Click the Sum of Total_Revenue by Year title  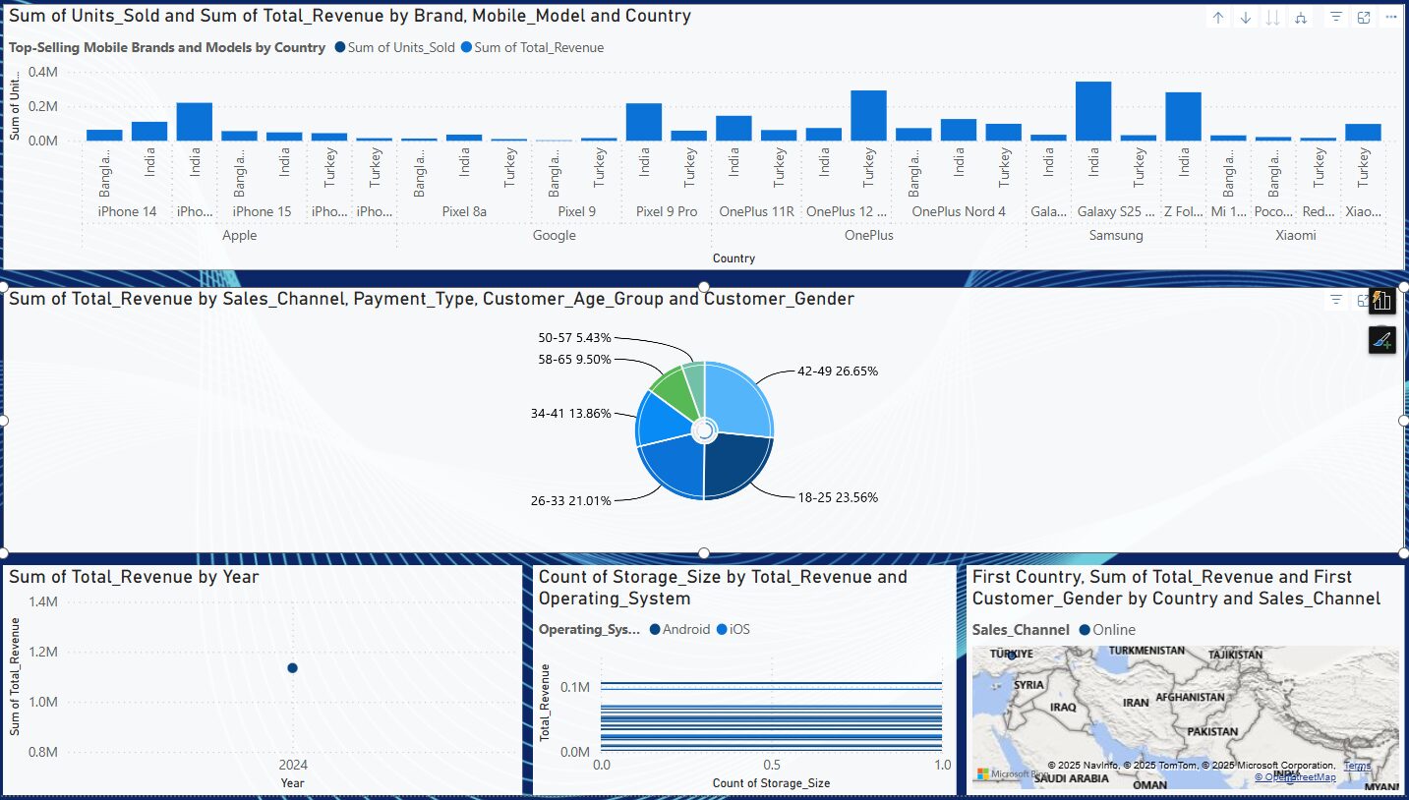tap(134, 577)
